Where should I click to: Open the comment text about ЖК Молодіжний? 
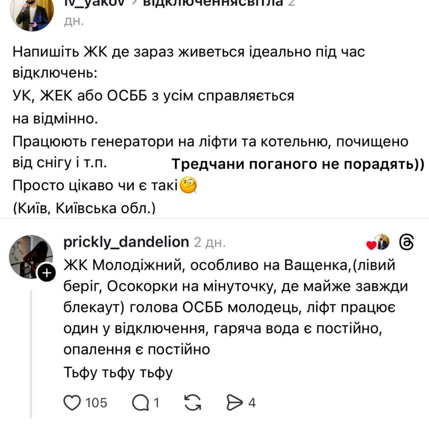pos(229,307)
